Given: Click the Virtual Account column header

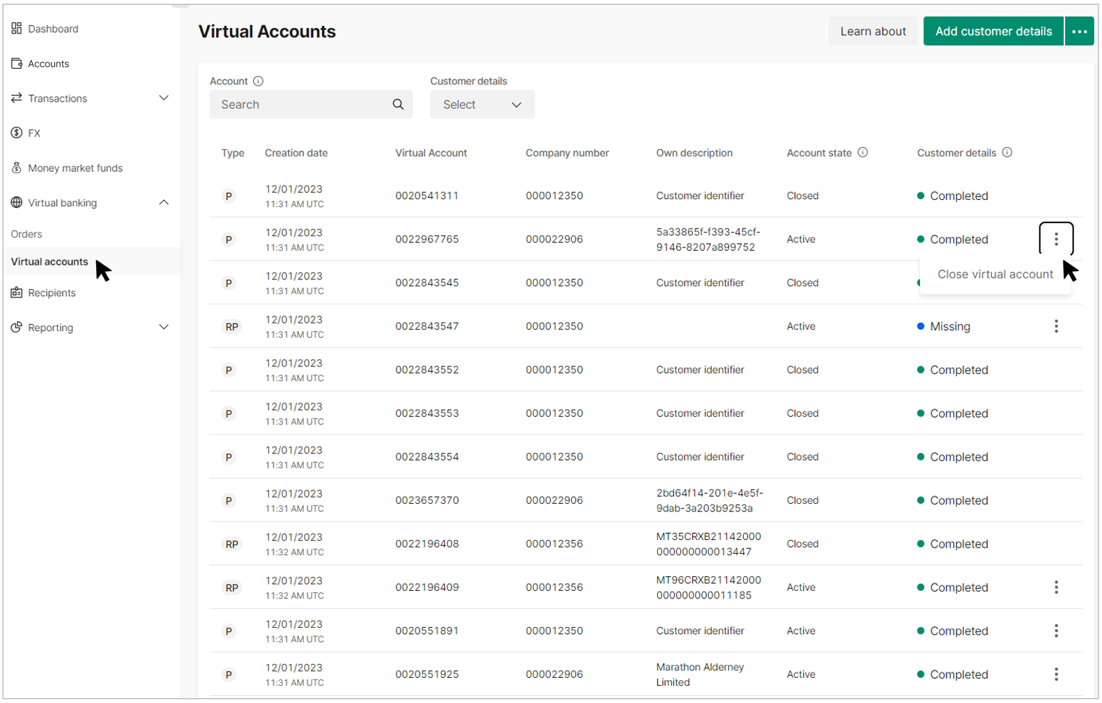Looking at the screenshot, I should 431,153.
